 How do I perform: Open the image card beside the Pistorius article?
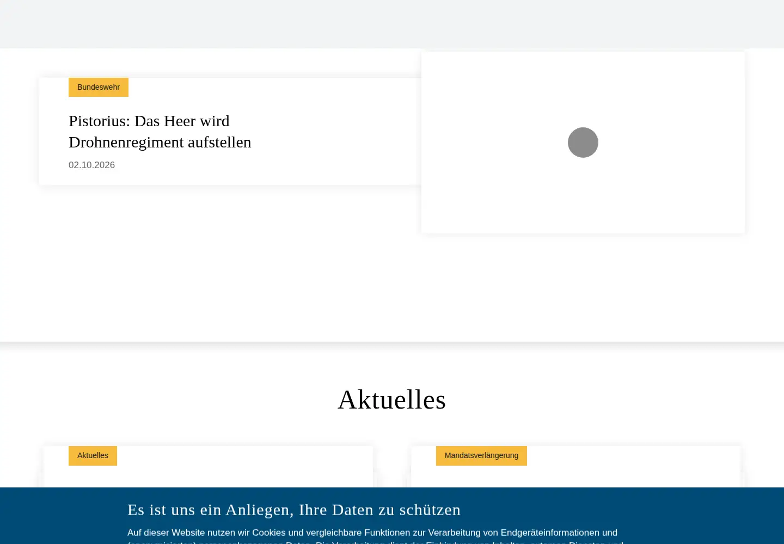point(583,143)
